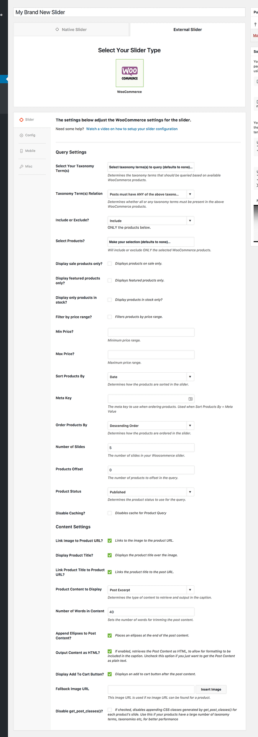Viewport: 258px width, 737px height.
Task: Check the Disable Caching option
Action: click(110, 513)
